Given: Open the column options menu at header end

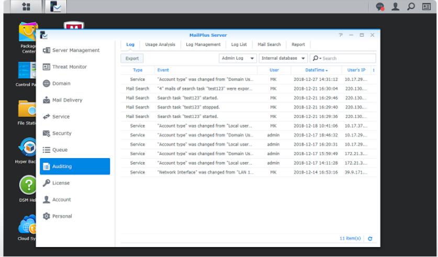Looking at the screenshot, I should click(374, 70).
